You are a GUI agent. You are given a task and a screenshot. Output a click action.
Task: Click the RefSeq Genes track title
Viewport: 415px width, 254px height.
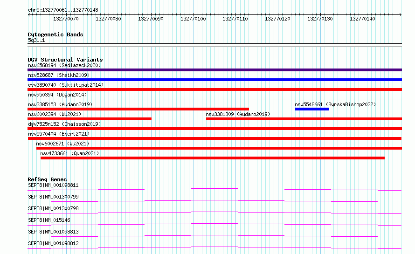pos(47,179)
